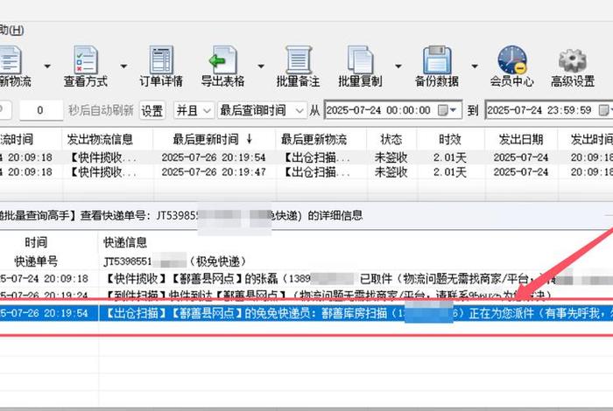The width and height of the screenshot is (613, 411).
Task: Open 订单详情 order details icon
Action: pyautogui.click(x=161, y=59)
